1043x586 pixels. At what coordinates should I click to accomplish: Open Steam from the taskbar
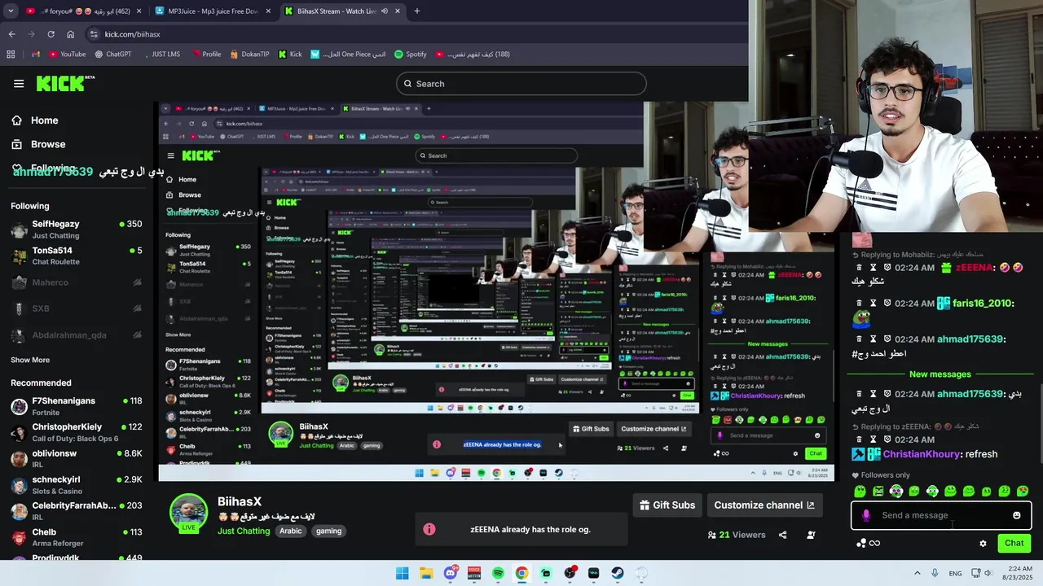click(618, 573)
